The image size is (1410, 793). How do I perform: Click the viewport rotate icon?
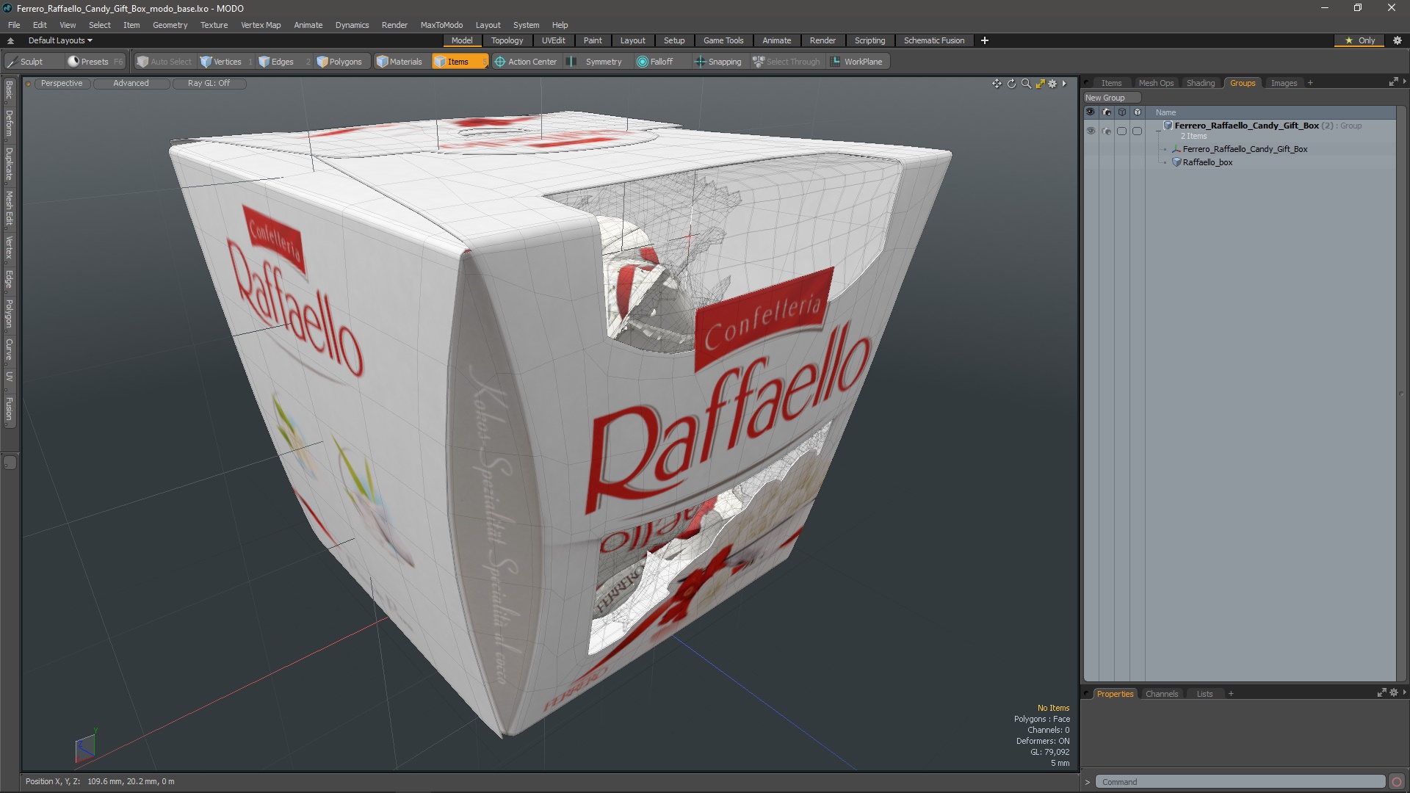coord(1011,84)
